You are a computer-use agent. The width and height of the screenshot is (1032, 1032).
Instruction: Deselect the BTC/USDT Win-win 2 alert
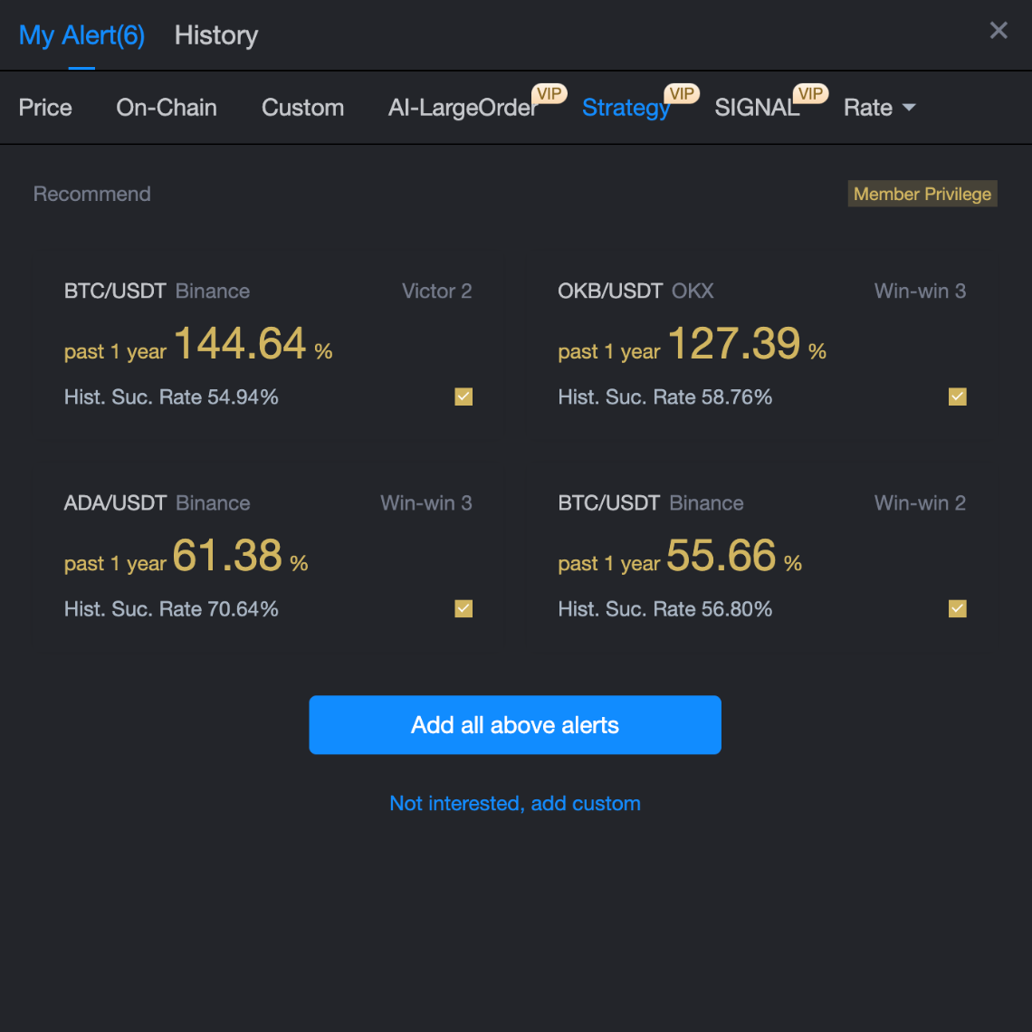tap(957, 608)
